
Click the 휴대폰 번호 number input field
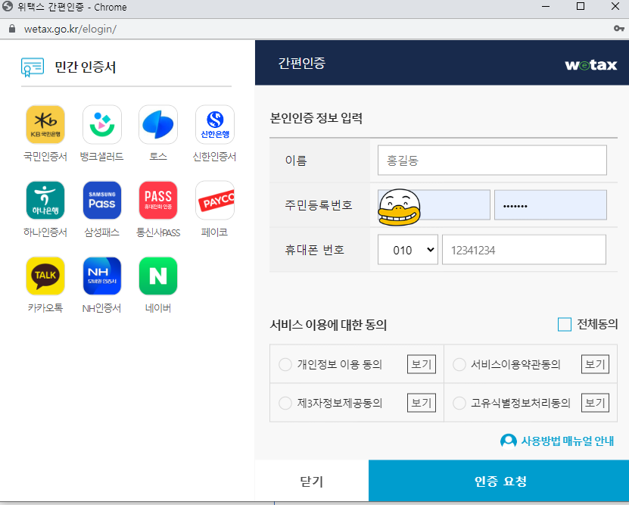coord(524,250)
